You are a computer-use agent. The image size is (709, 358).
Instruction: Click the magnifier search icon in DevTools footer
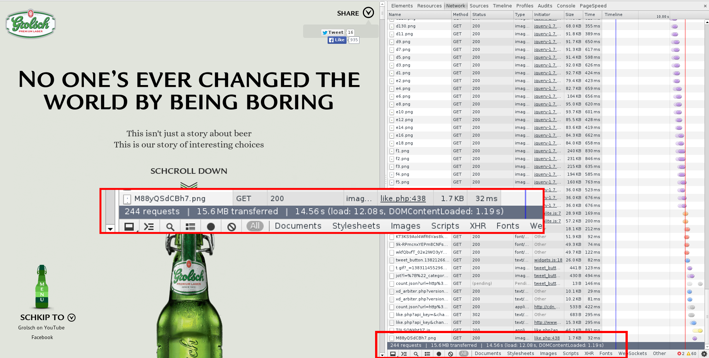(416, 354)
